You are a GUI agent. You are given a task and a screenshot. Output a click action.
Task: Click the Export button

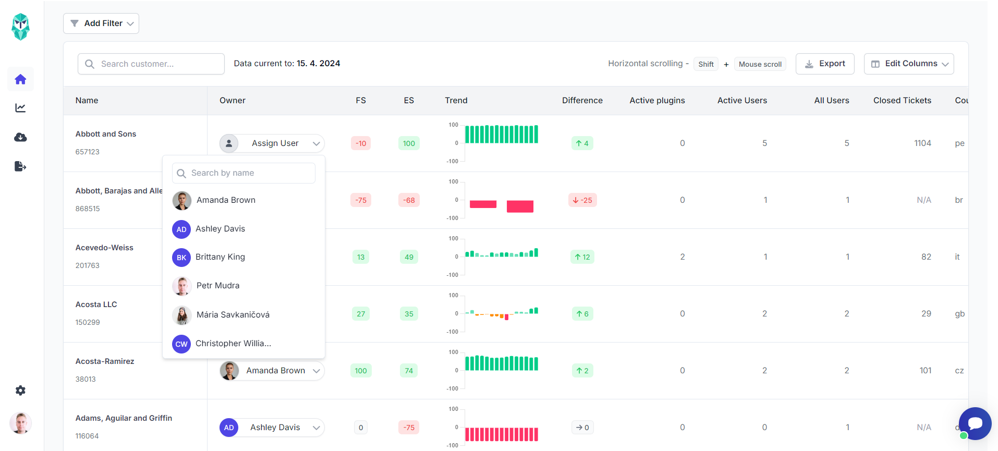[x=825, y=64]
